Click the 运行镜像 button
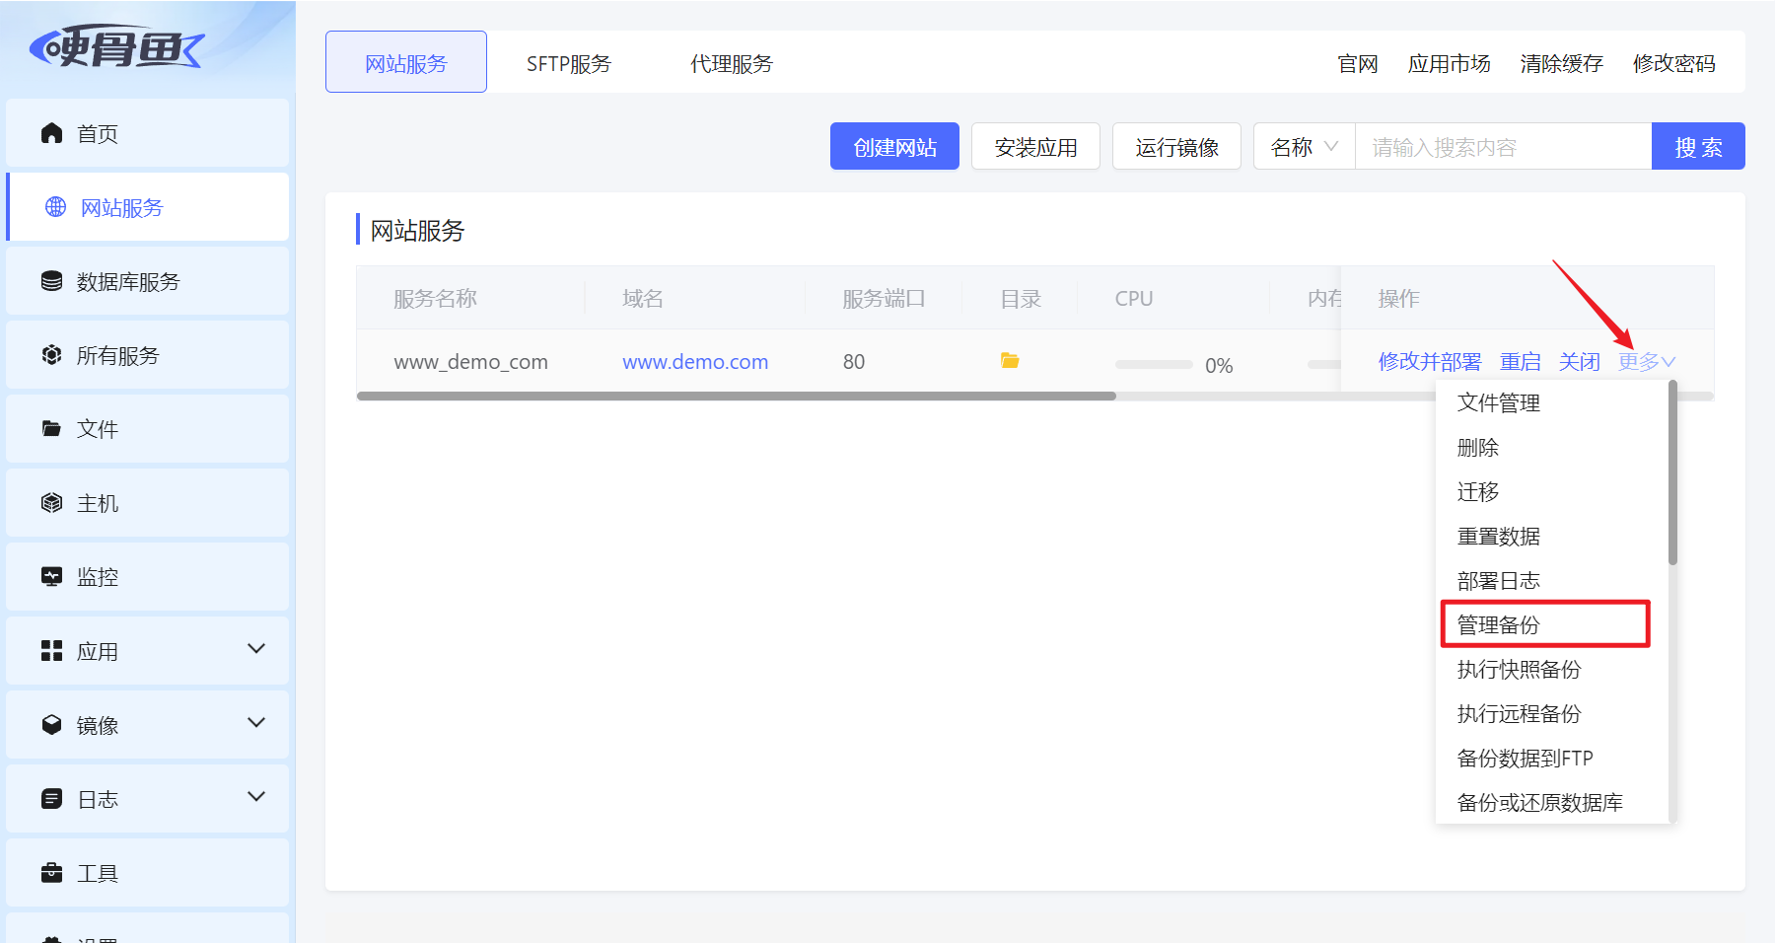Image resolution: width=1775 pixels, height=943 pixels. click(1176, 146)
